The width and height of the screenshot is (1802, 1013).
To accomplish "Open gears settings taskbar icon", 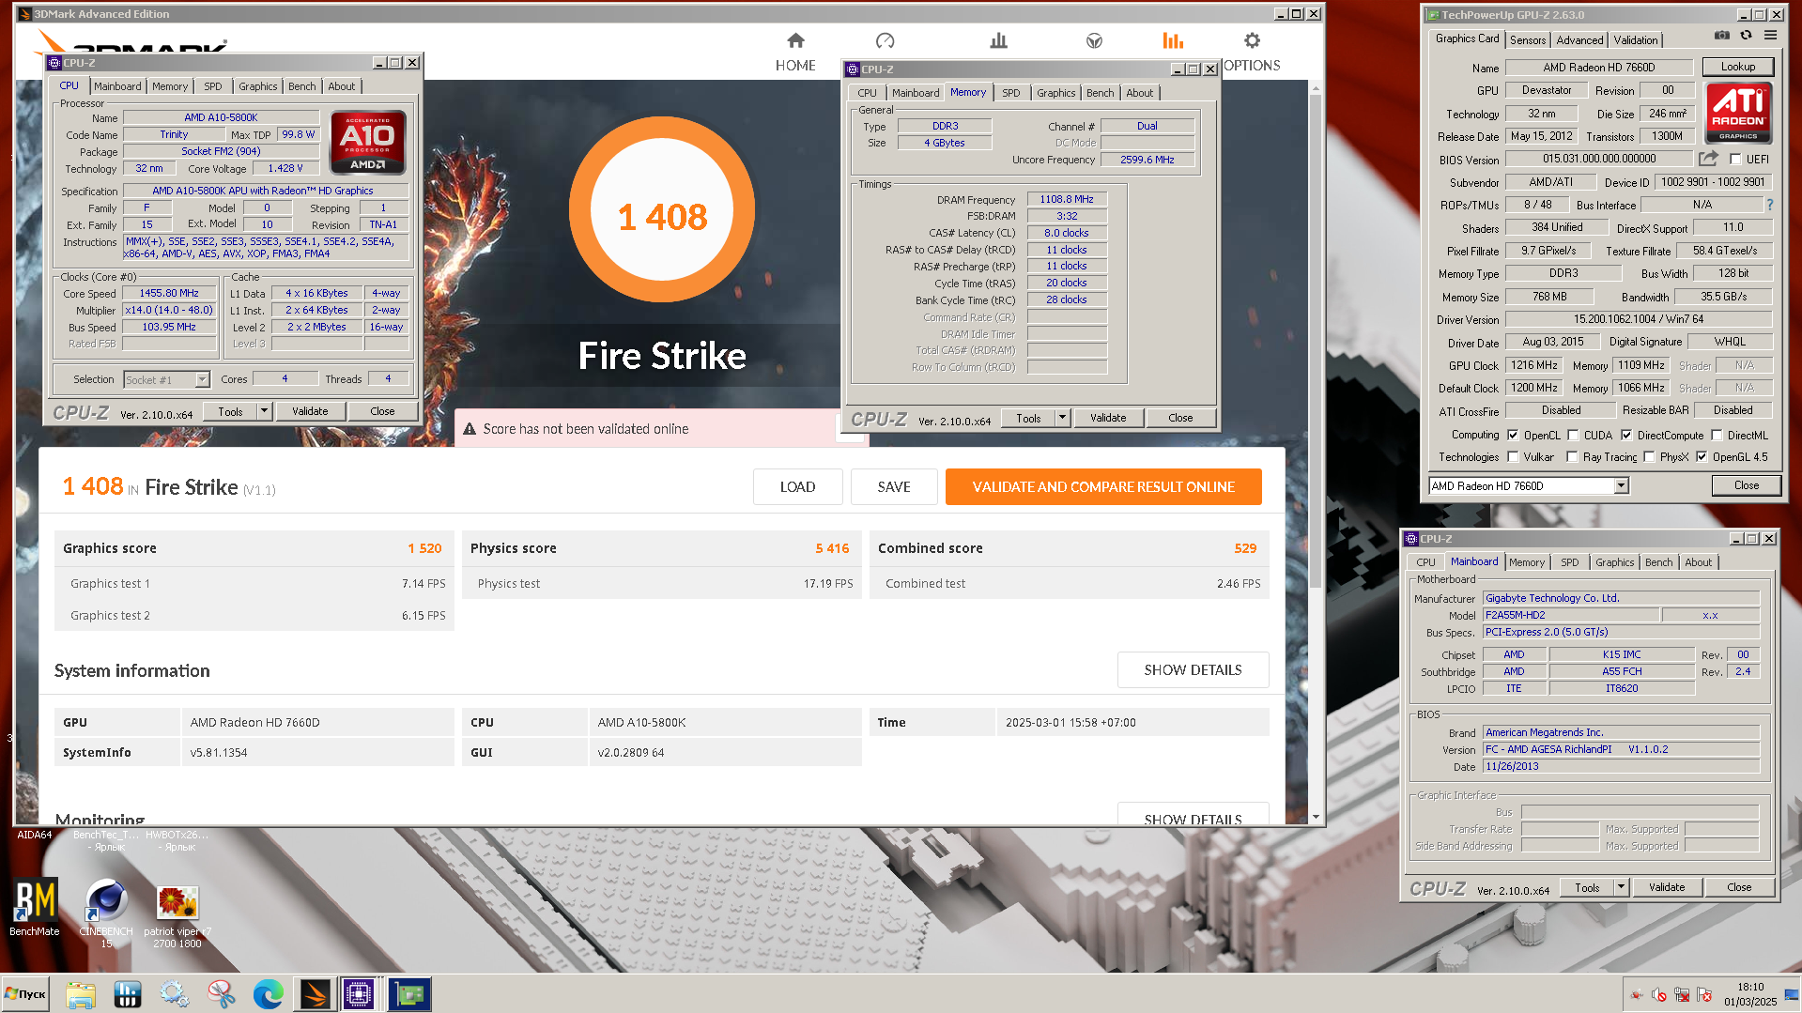I will point(174,994).
